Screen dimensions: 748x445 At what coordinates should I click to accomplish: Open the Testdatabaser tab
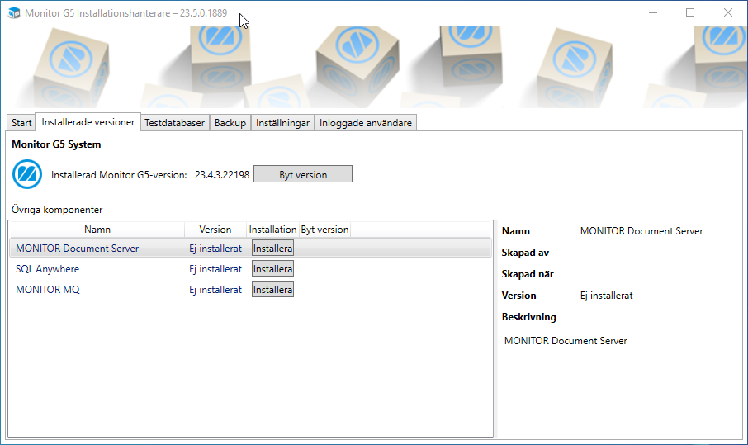174,122
